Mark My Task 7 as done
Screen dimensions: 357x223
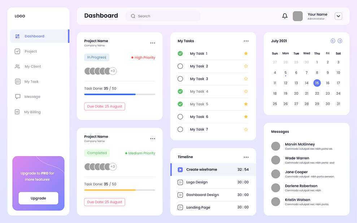click(x=180, y=129)
